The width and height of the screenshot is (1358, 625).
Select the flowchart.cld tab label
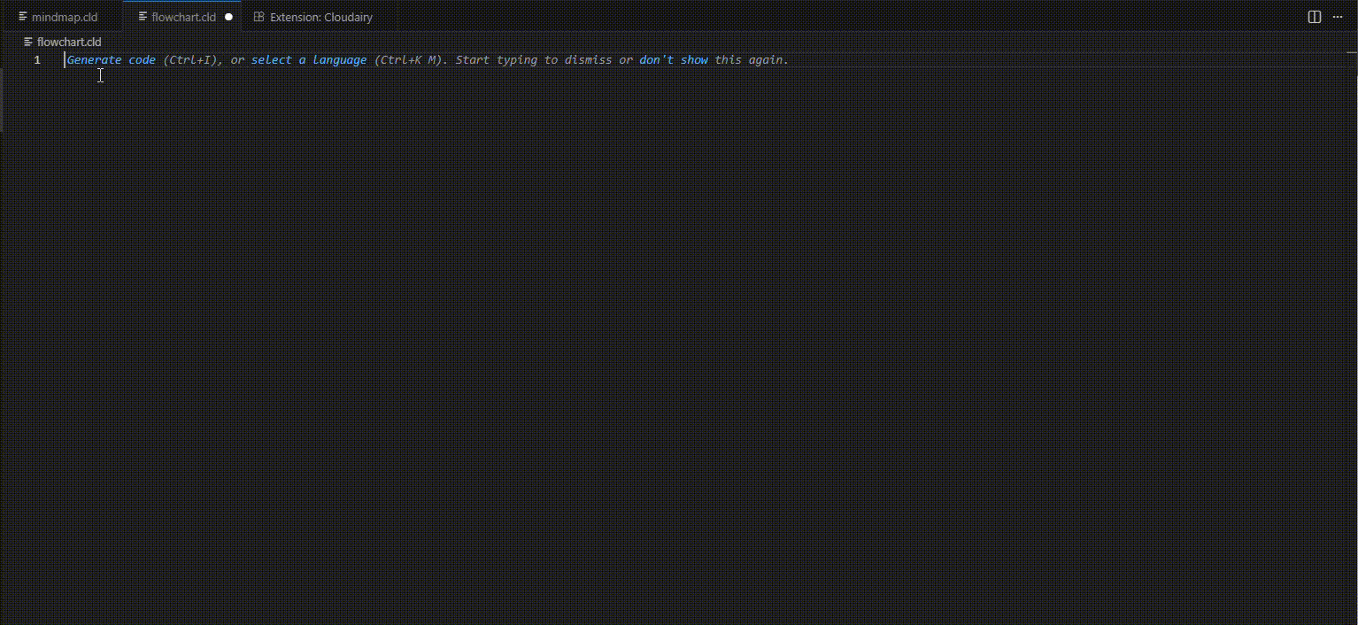(x=183, y=17)
